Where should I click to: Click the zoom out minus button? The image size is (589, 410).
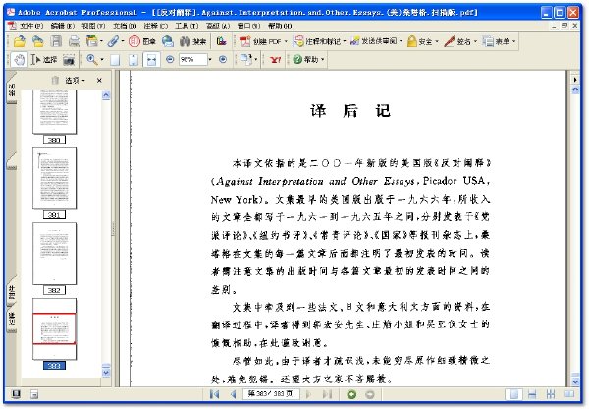(x=170, y=59)
